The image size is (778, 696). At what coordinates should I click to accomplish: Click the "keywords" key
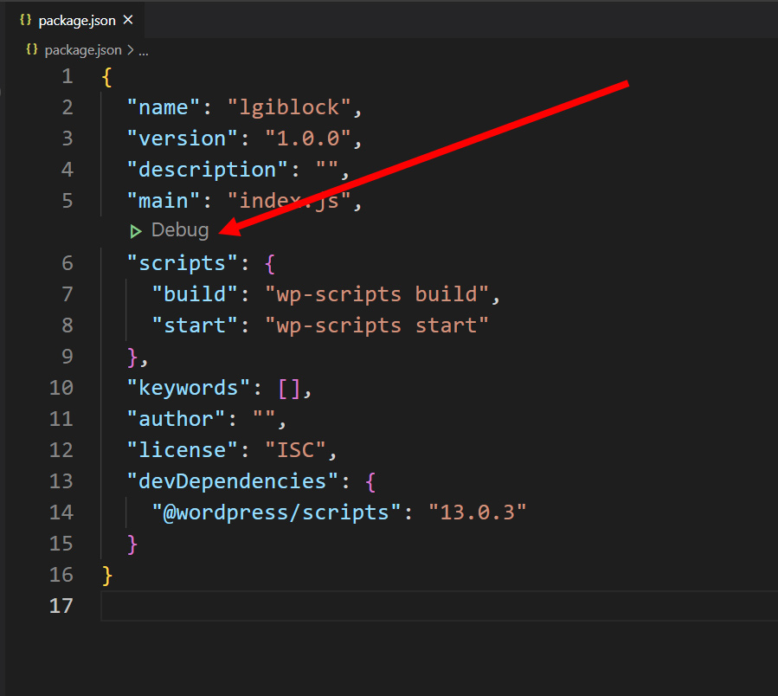(189, 388)
